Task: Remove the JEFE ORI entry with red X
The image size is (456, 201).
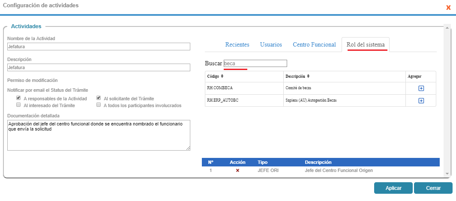Action: pyautogui.click(x=237, y=171)
